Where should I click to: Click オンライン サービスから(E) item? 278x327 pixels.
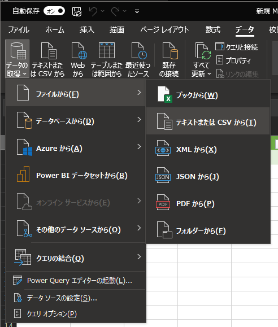76,201
